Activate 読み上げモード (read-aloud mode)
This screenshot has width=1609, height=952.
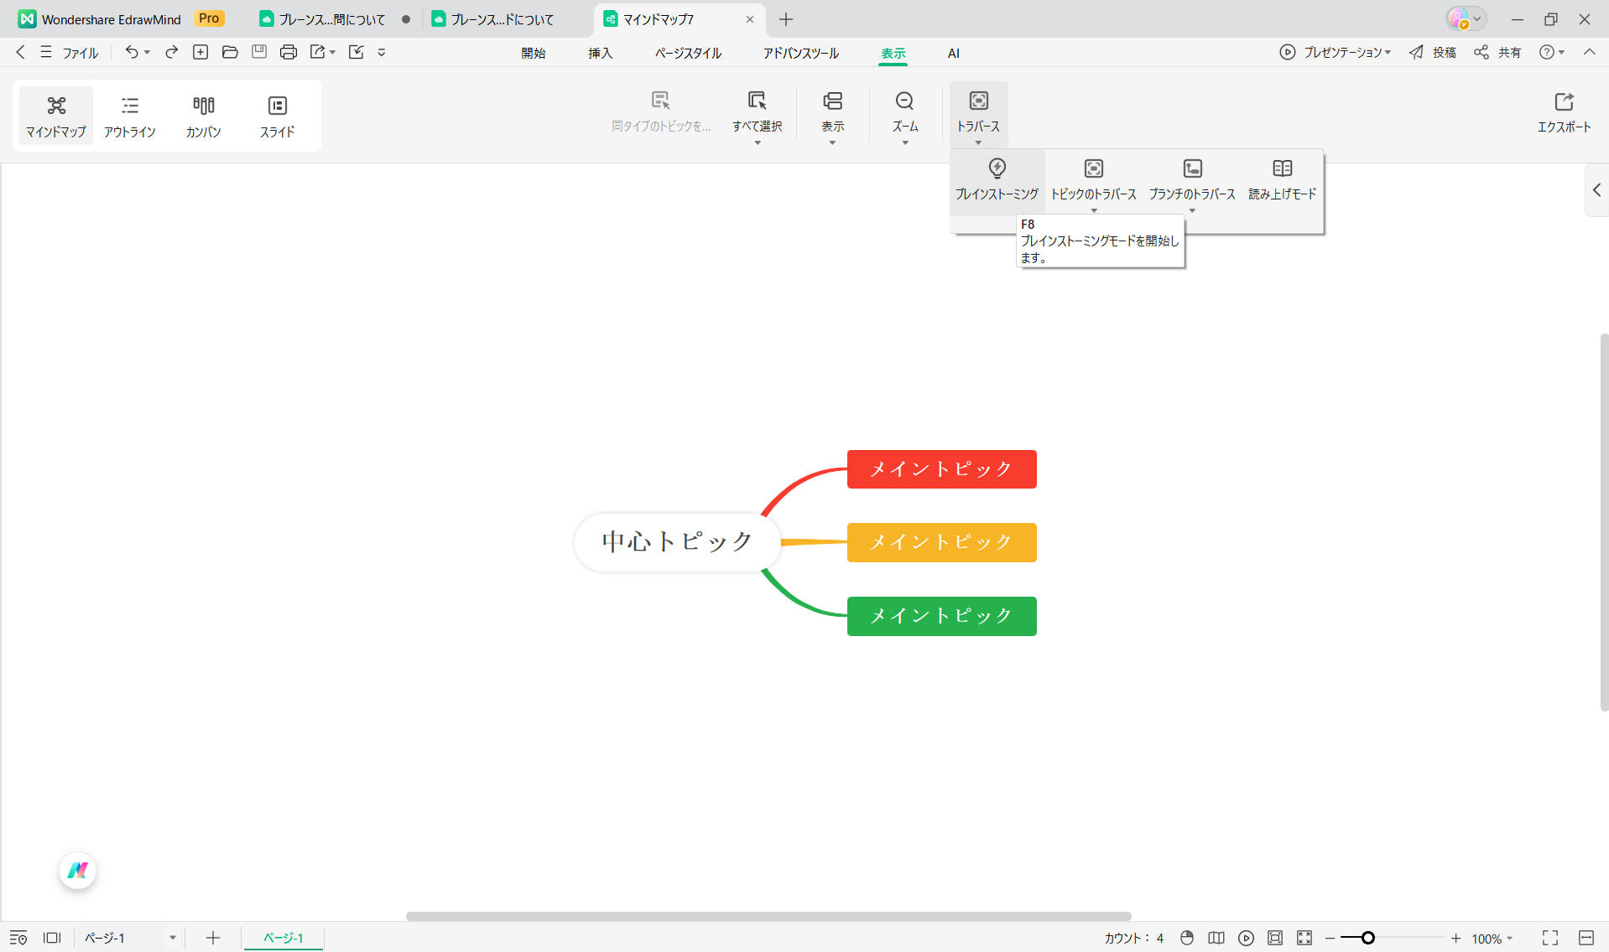tap(1281, 178)
